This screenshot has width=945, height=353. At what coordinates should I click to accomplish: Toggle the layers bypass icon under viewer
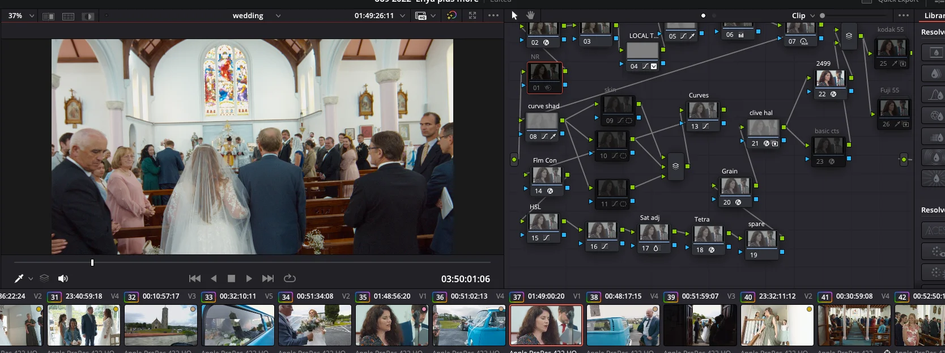tap(44, 278)
